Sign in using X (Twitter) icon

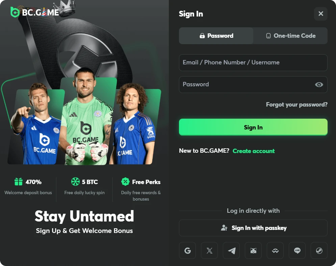coord(209,250)
